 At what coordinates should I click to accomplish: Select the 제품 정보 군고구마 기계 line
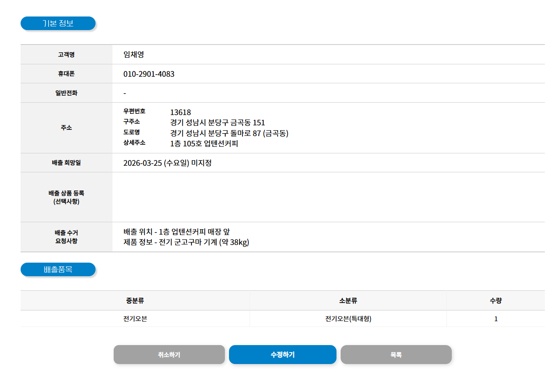pos(186,242)
